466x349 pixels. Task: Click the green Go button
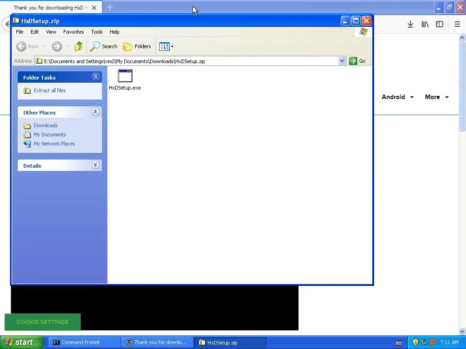tap(357, 61)
